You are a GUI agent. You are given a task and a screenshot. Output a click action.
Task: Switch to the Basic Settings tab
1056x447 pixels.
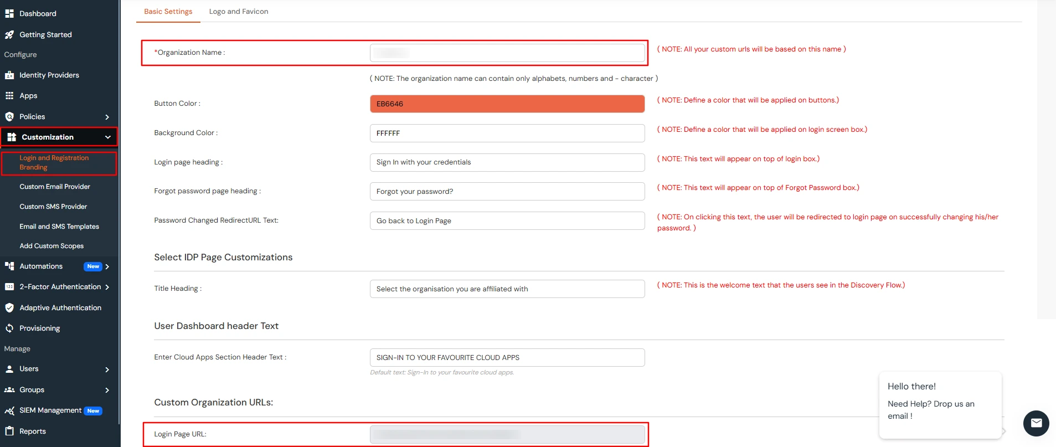click(x=168, y=11)
